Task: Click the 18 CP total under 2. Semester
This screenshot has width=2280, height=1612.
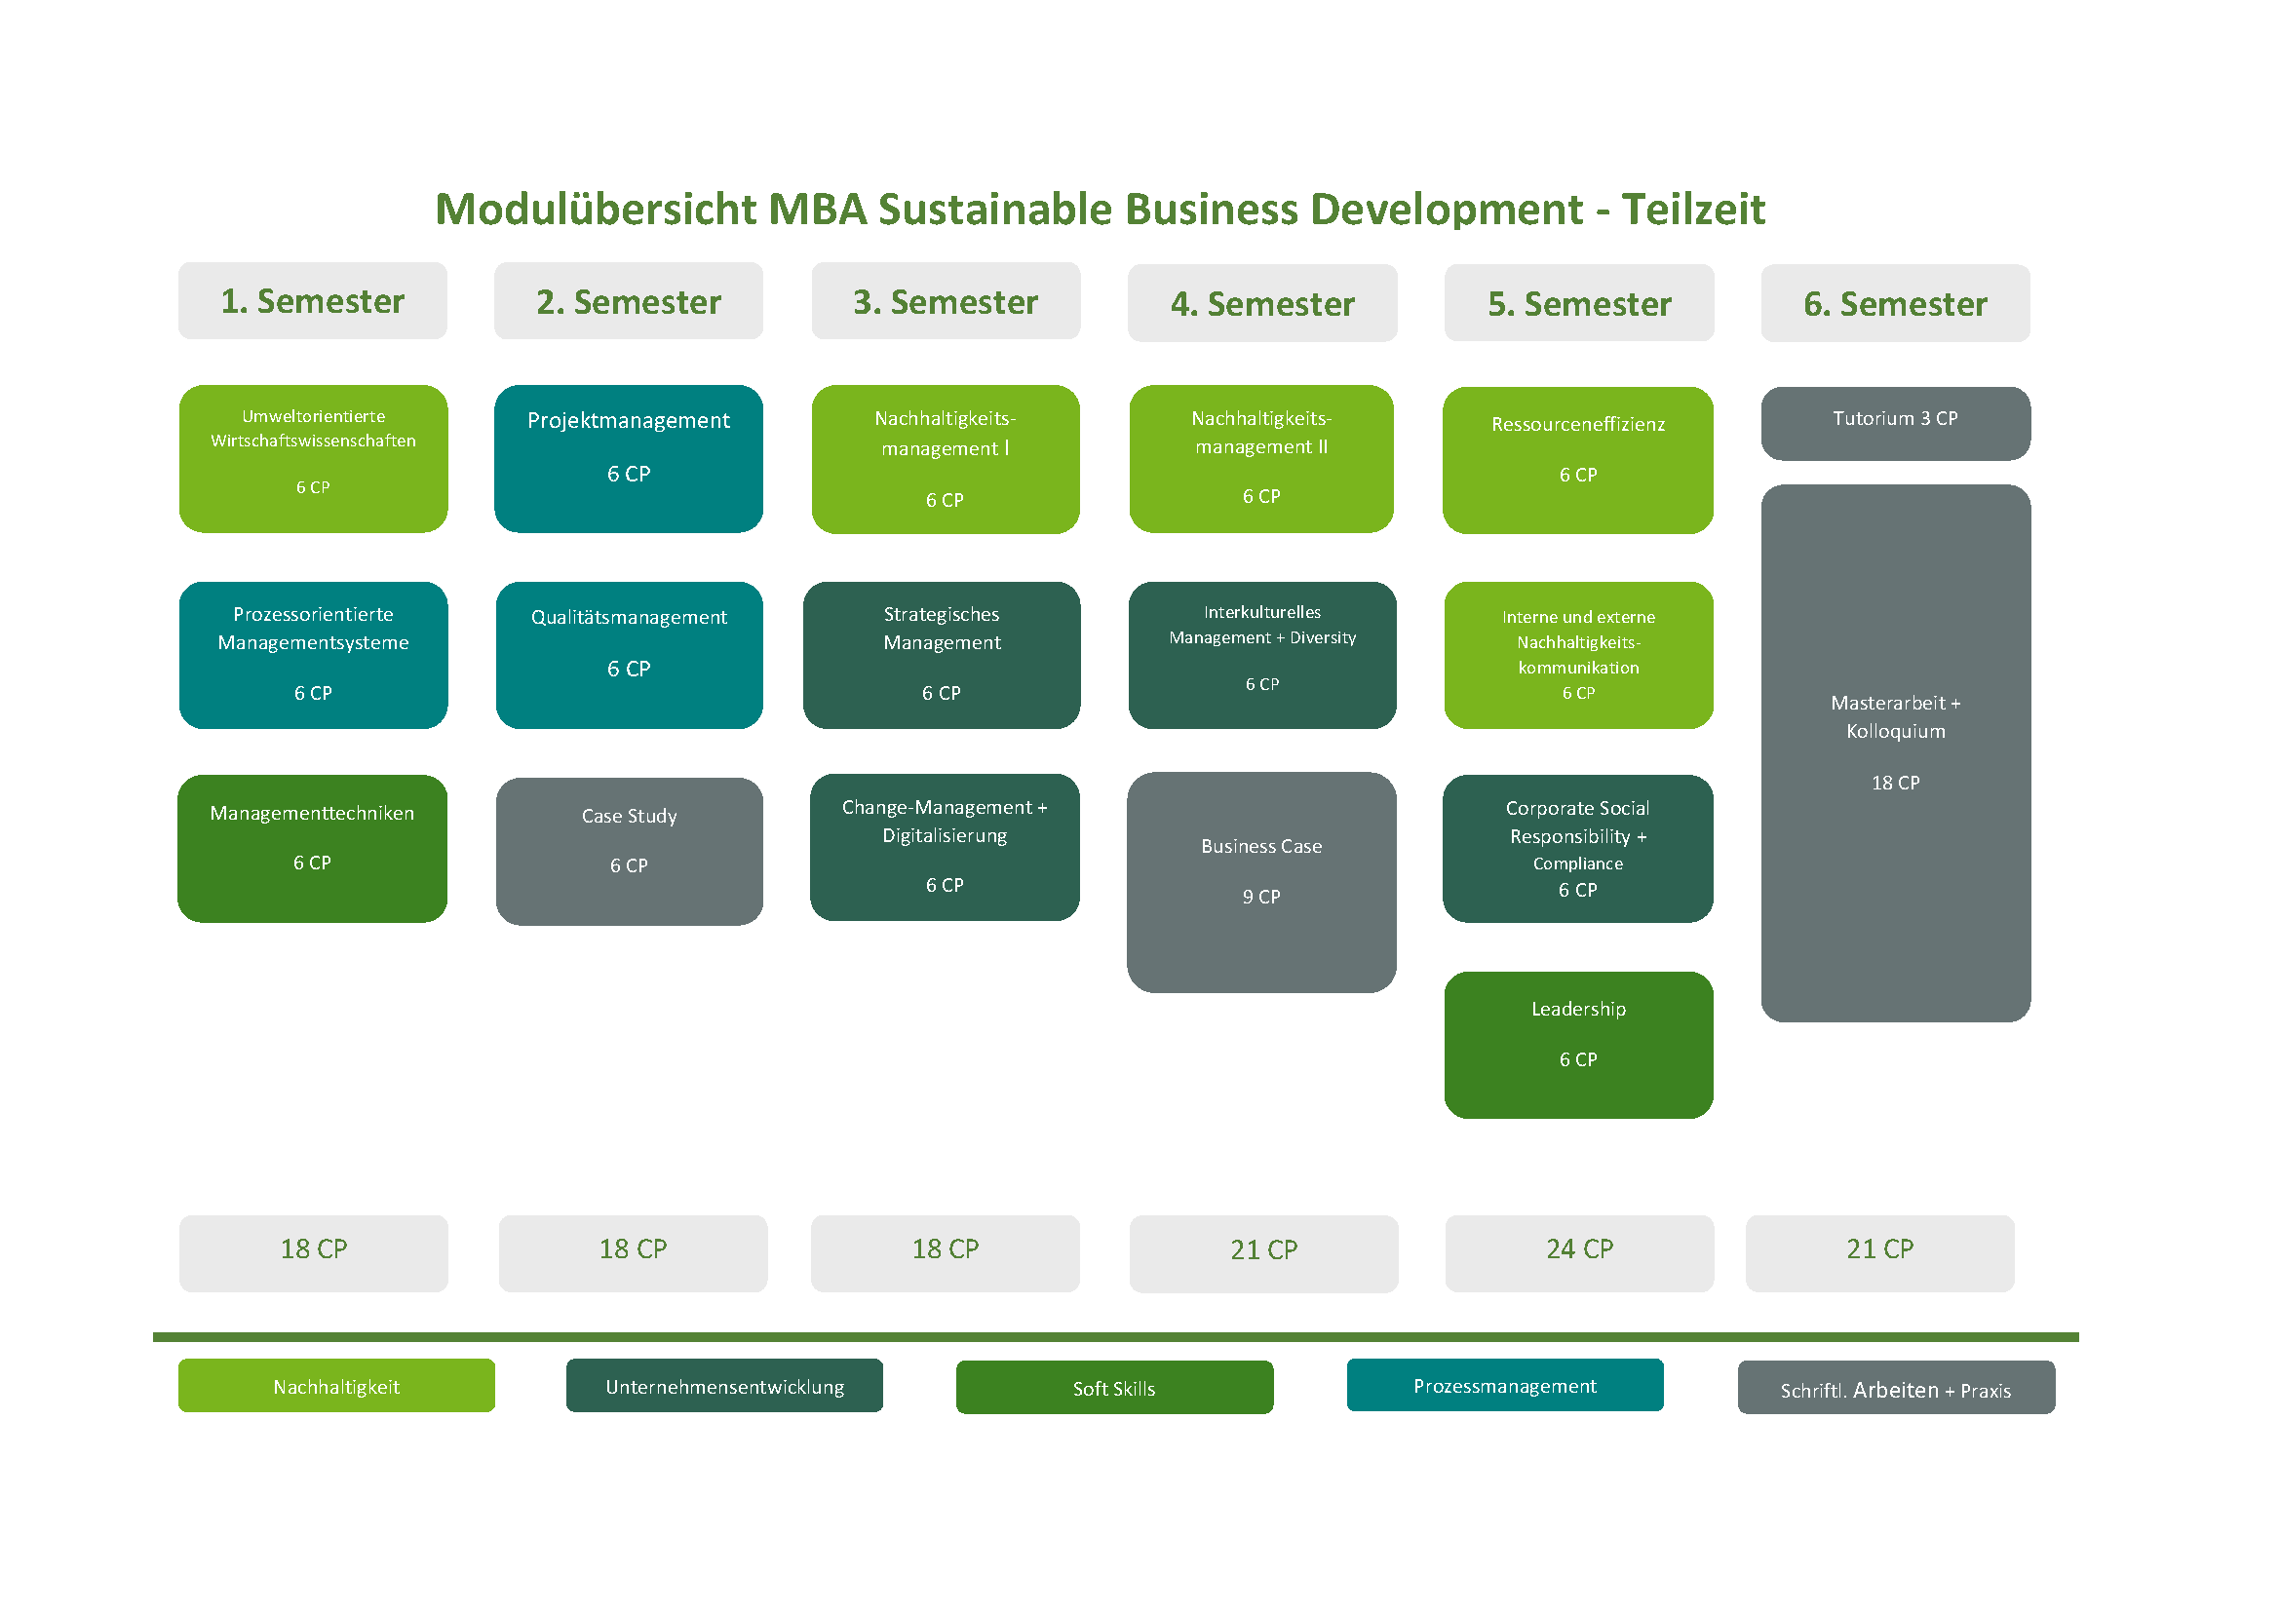Action: point(633,1253)
